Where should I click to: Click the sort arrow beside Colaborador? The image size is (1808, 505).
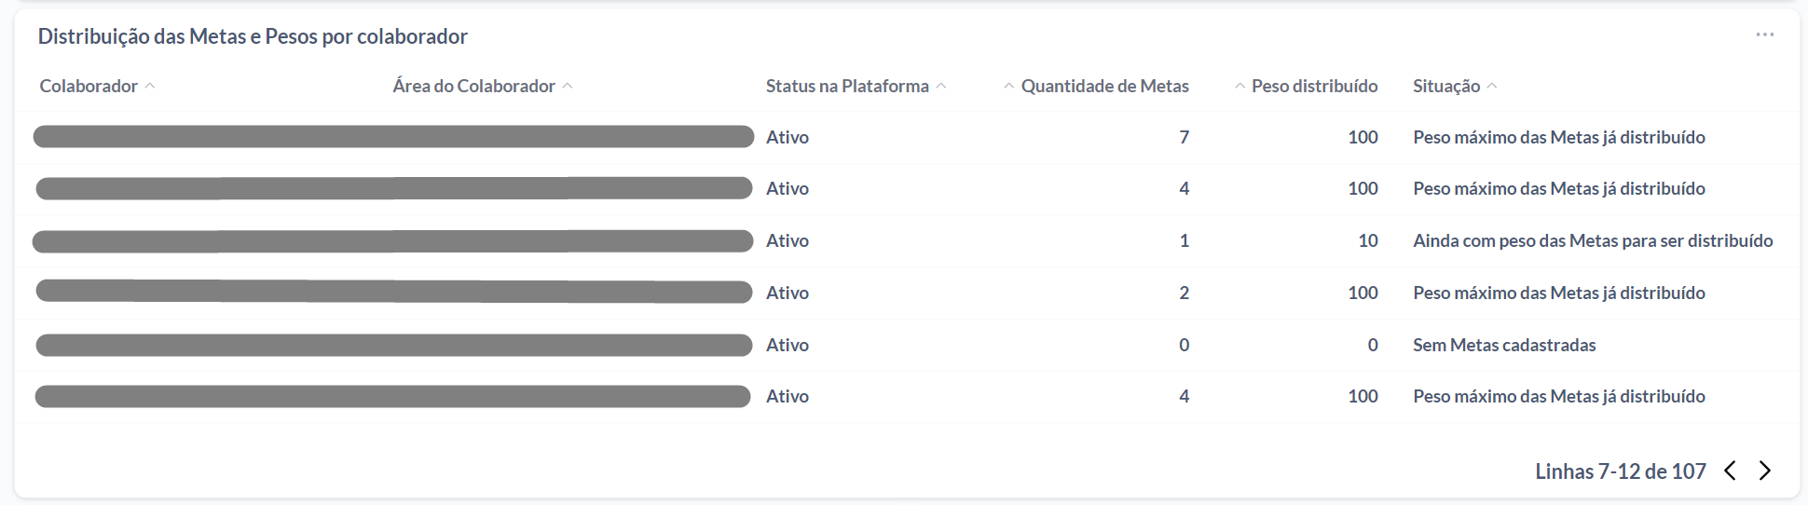[x=150, y=86]
